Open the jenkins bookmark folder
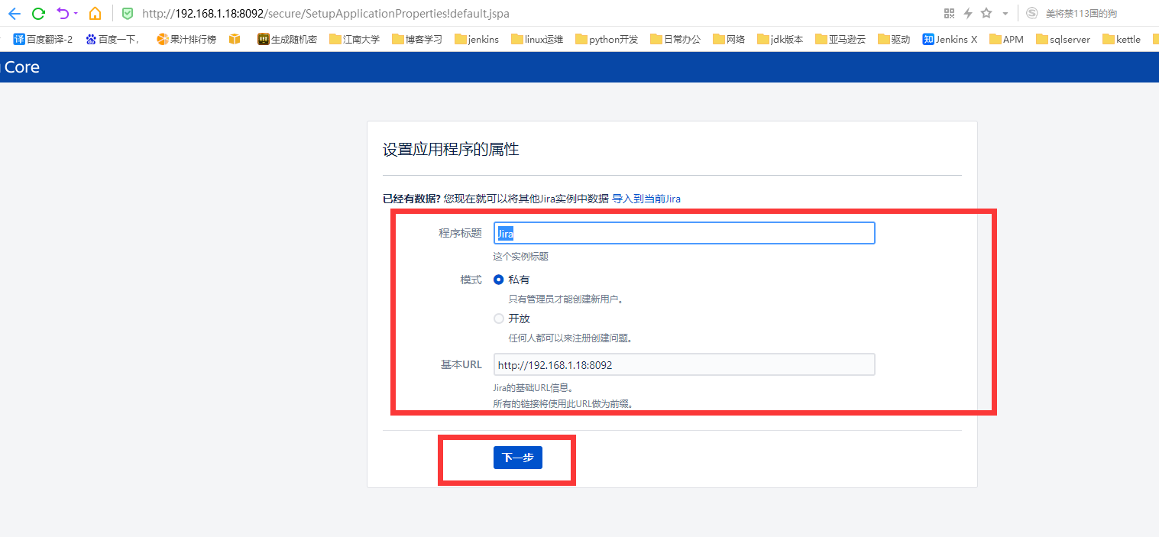The height and width of the screenshot is (537, 1159). [477, 39]
